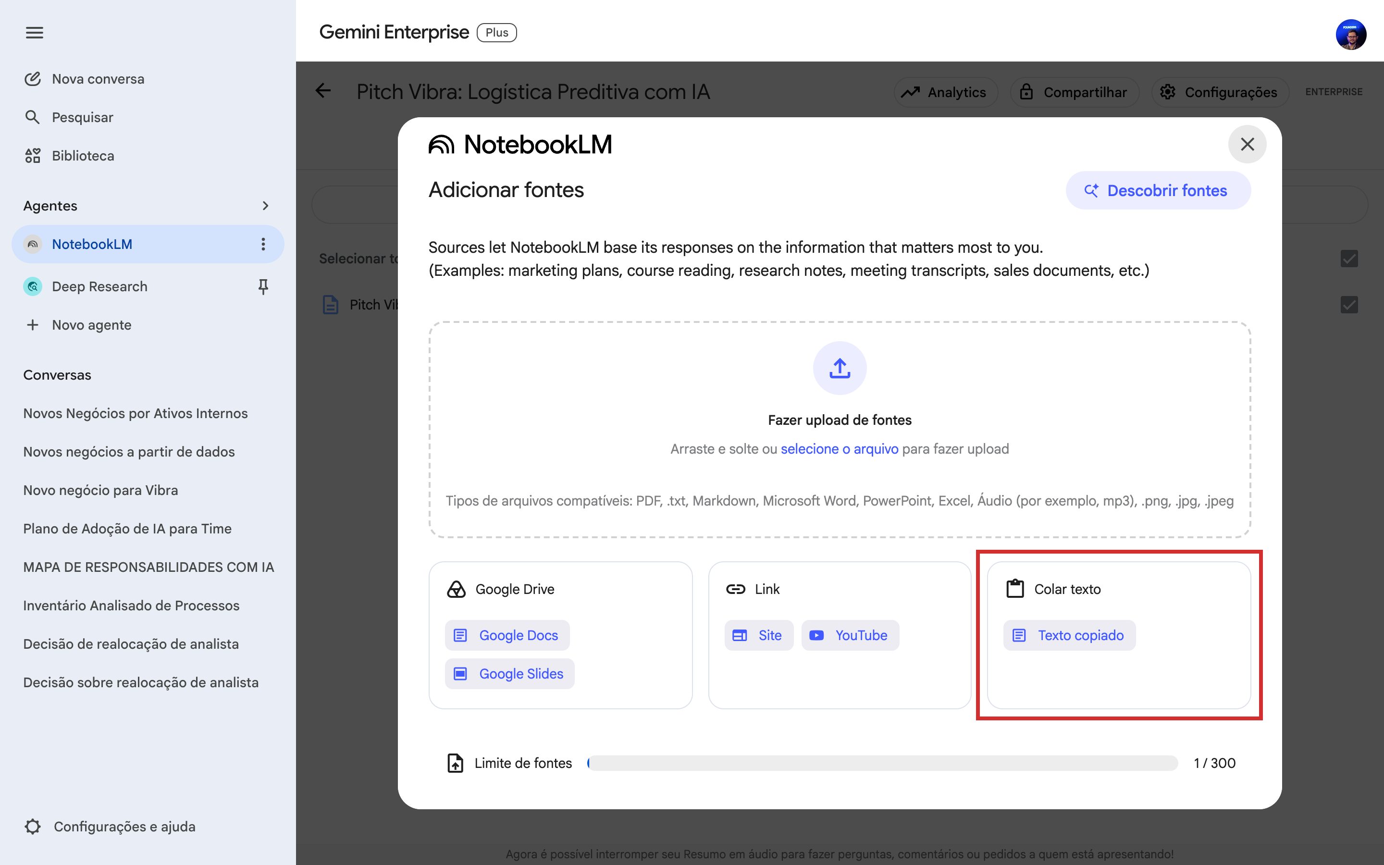Select the NotebookLM agent

[148, 244]
